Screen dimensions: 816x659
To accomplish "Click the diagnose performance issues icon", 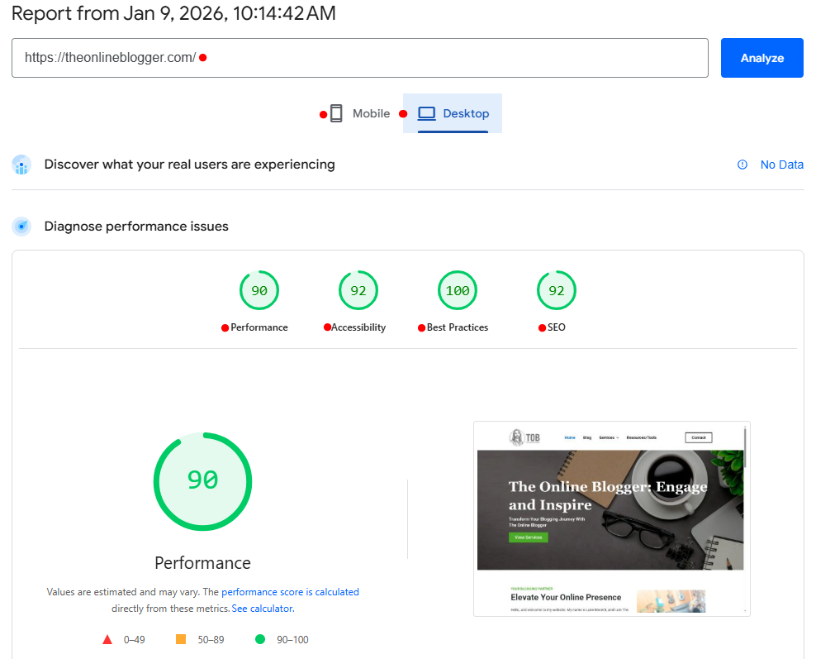I will (x=21, y=226).
